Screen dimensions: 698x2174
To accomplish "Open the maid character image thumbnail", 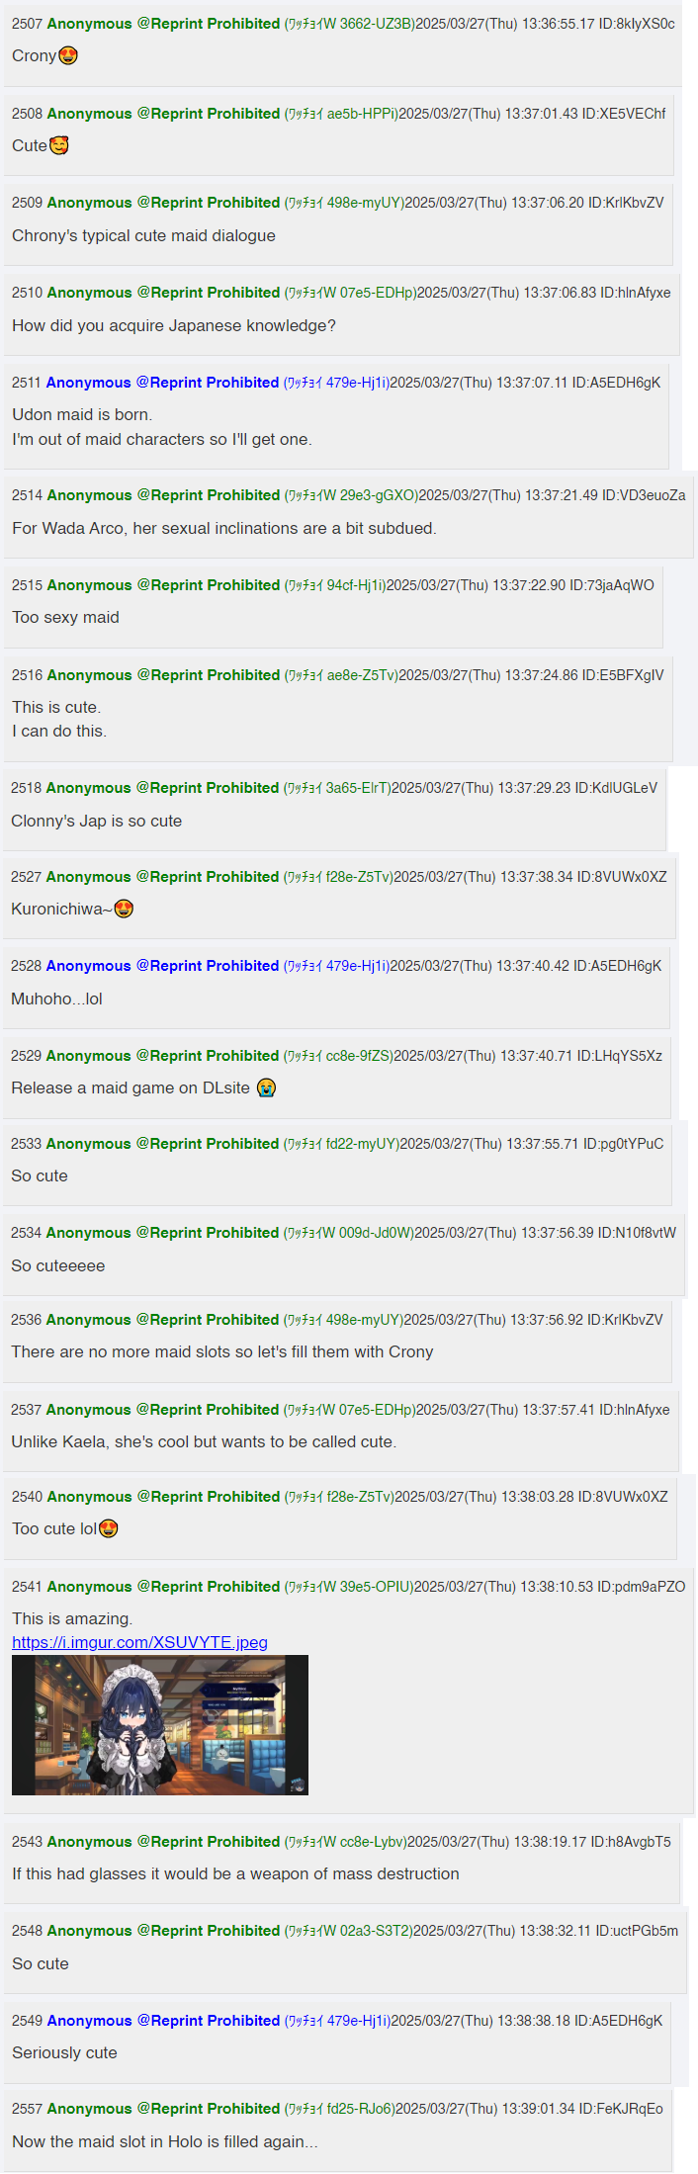I will pos(160,1725).
